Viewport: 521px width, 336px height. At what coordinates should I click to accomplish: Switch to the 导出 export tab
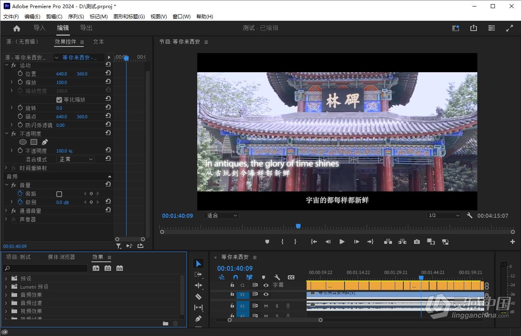(x=86, y=28)
